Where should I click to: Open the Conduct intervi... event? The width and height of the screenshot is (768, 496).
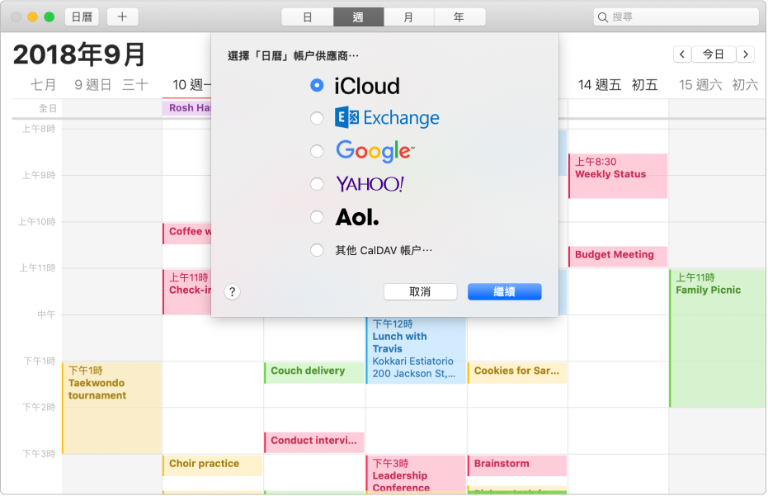(314, 442)
